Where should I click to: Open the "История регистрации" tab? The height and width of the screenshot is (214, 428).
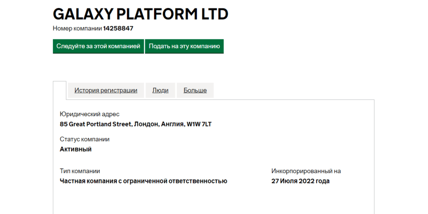coord(106,90)
